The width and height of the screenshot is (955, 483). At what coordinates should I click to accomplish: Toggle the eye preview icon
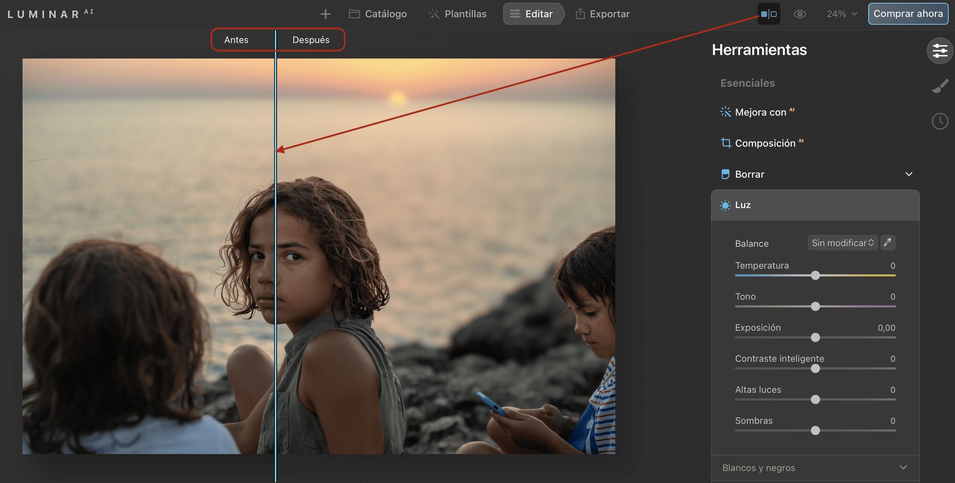point(799,14)
